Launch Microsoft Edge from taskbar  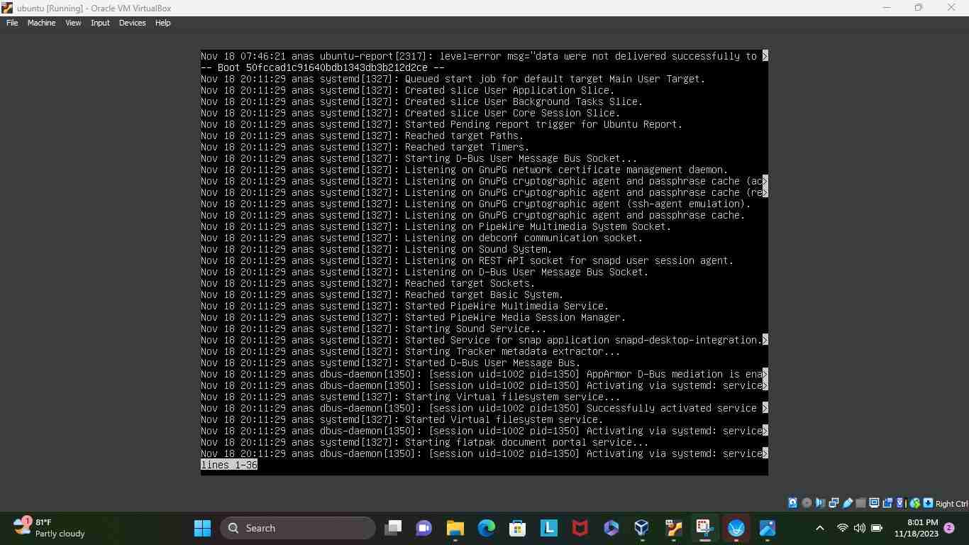[x=487, y=528]
